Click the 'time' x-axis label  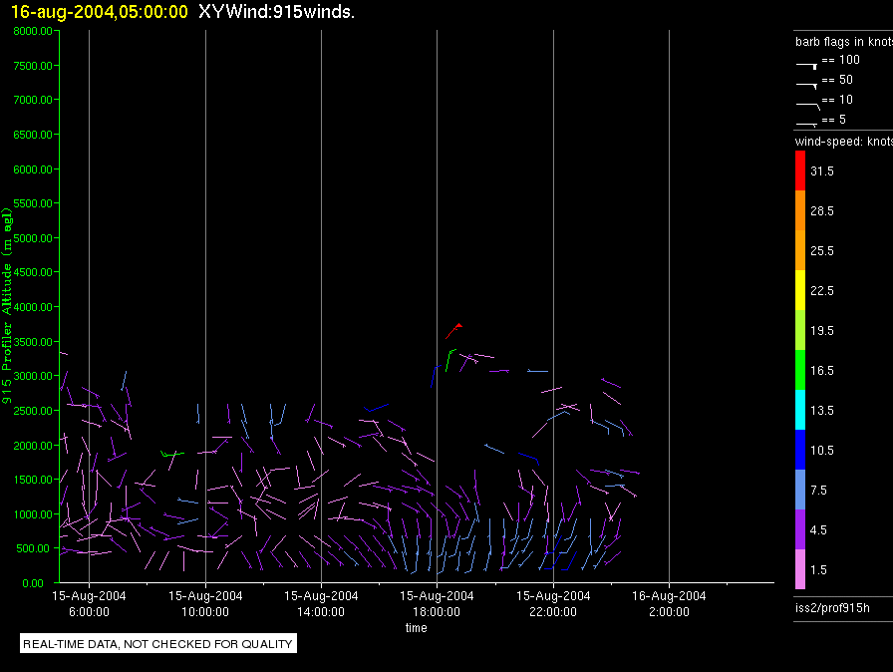pos(417,627)
